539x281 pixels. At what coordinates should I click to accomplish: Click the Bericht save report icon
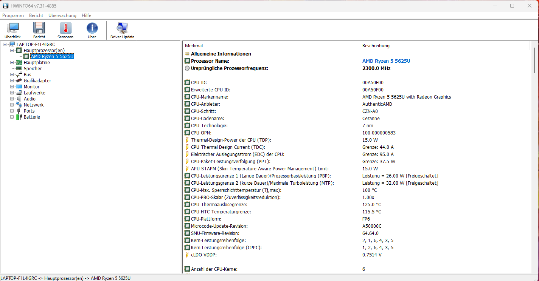[x=39, y=28]
